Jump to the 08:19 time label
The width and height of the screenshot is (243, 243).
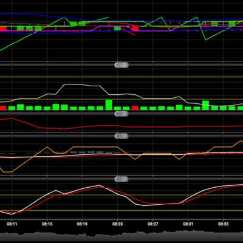(x=82, y=224)
